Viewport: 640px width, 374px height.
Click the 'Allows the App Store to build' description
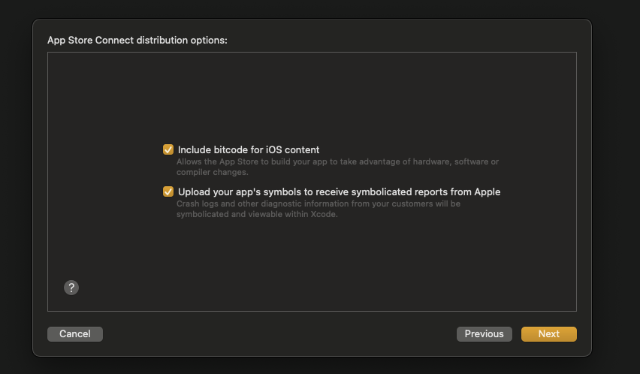pyautogui.click(x=337, y=167)
